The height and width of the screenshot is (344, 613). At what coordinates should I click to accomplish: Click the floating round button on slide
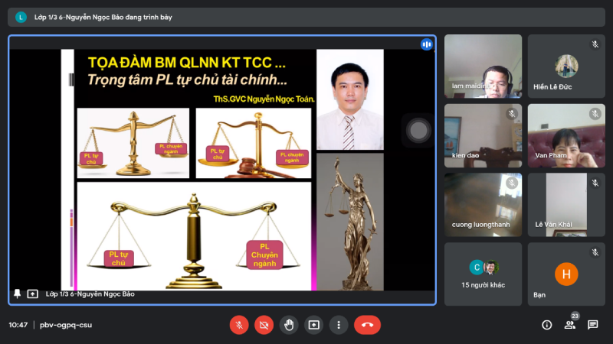(x=418, y=131)
